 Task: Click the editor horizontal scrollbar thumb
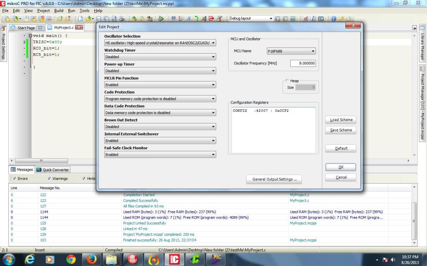coord(41,161)
